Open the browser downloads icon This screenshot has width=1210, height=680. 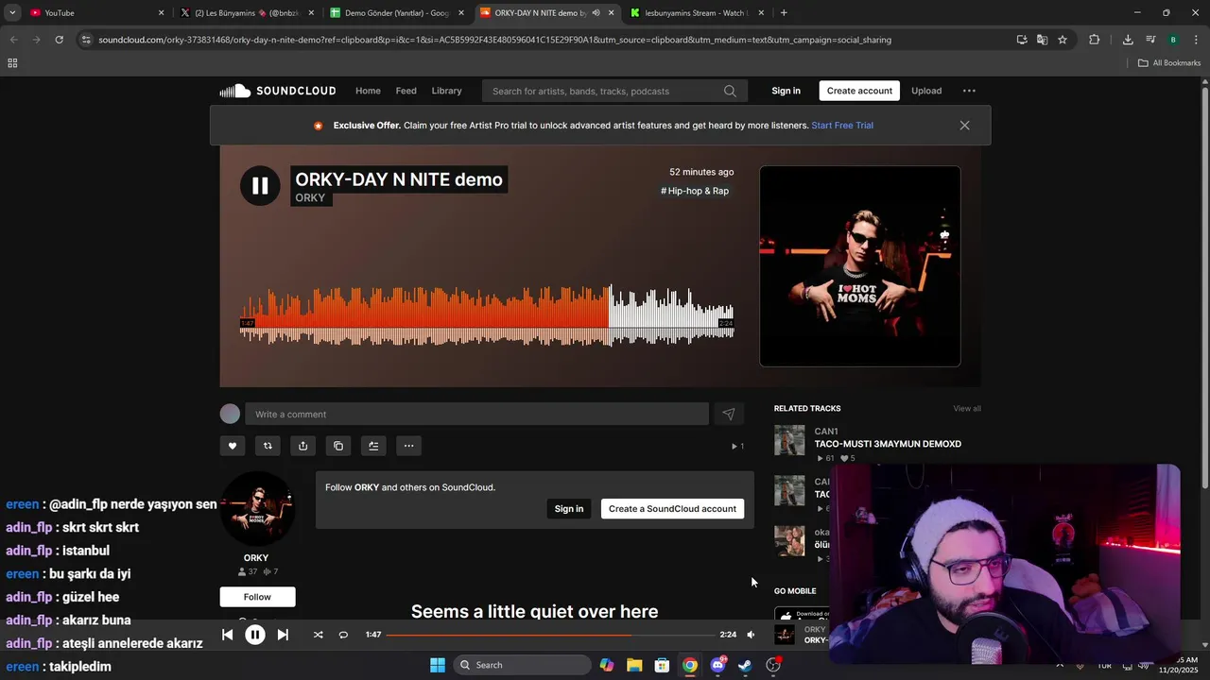[1128, 40]
